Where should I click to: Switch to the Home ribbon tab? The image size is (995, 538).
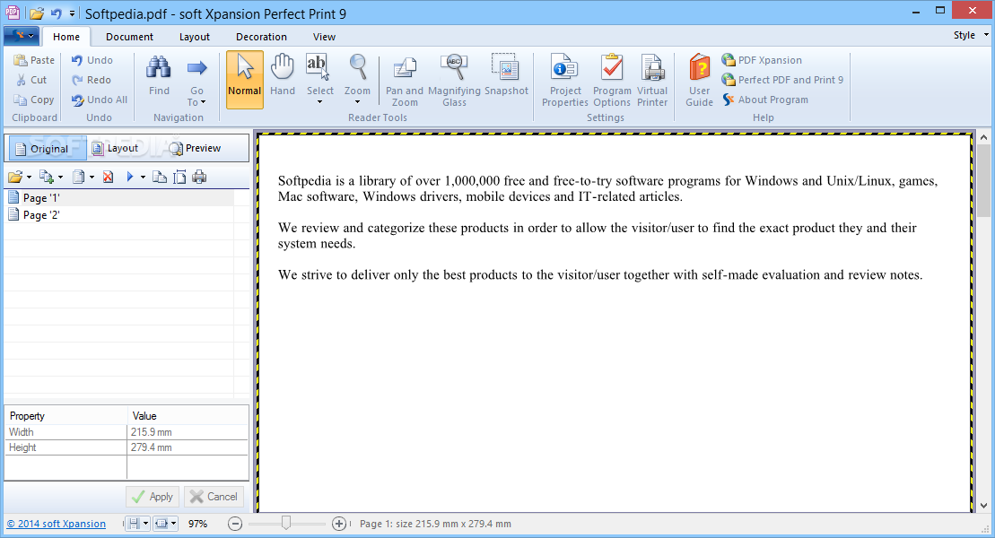[66, 37]
